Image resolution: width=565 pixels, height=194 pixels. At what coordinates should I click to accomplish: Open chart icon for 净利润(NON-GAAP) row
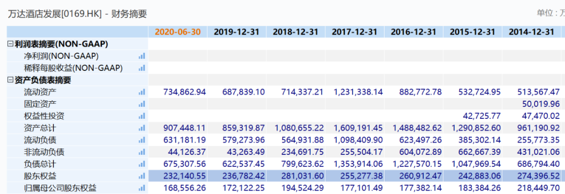tap(142, 56)
